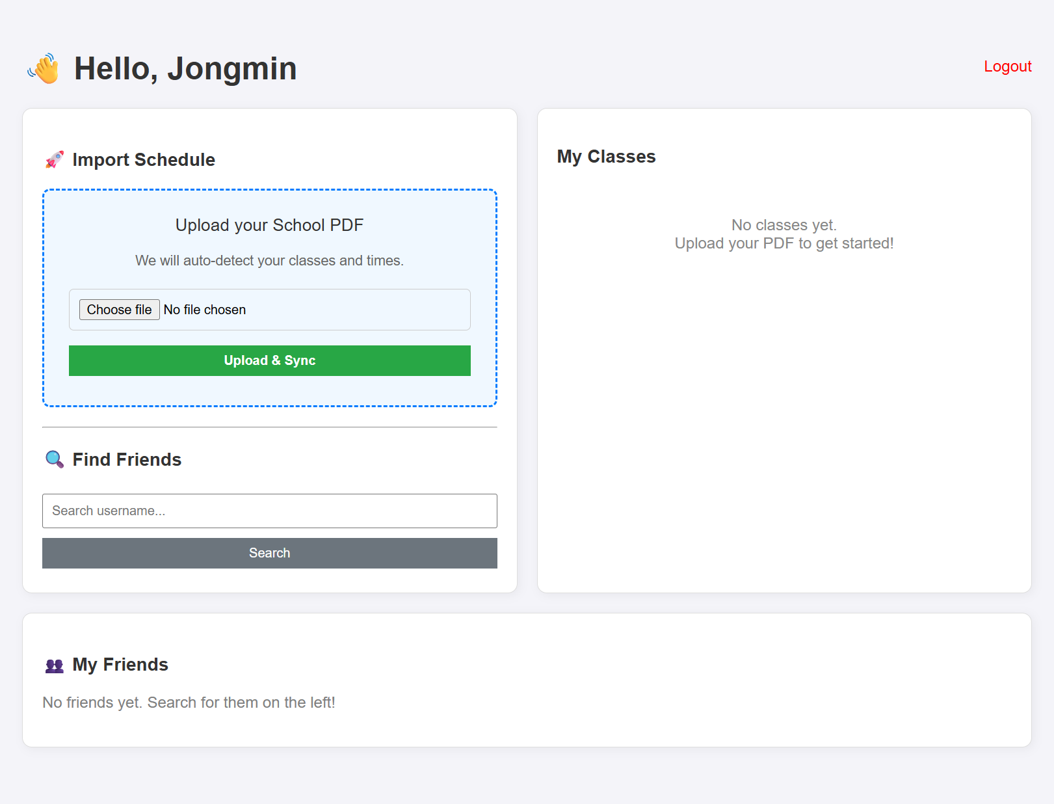Click the Find Friends section header
The width and height of the screenshot is (1054, 804).
pos(127,459)
